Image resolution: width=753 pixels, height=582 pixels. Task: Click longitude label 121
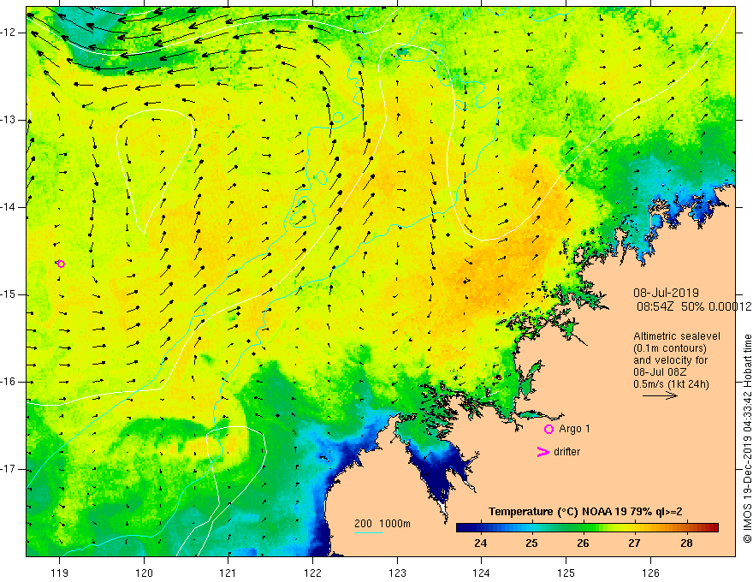click(228, 573)
